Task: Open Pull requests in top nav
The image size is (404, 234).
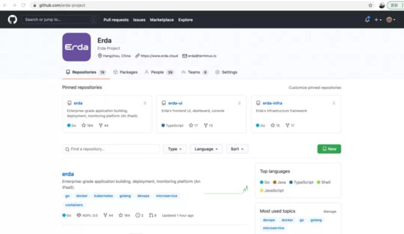Action: pos(116,20)
